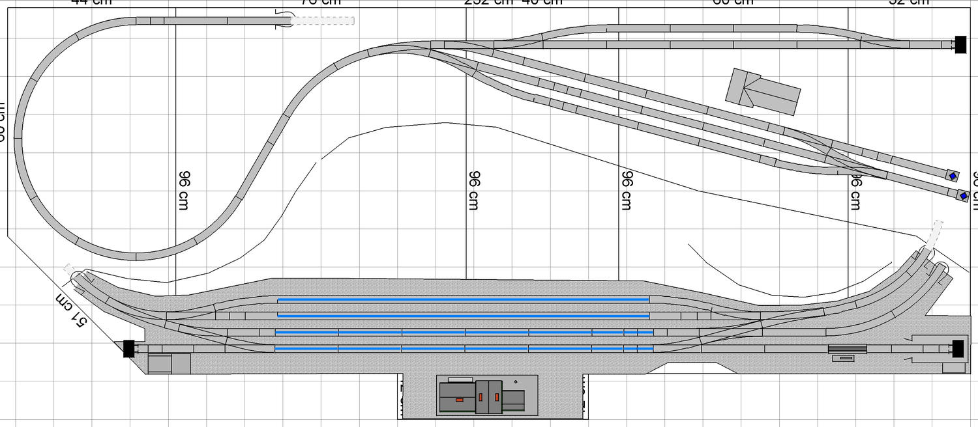The image size is (978, 427).
Task: Click the upper blue diamond track end
Action: point(953,176)
